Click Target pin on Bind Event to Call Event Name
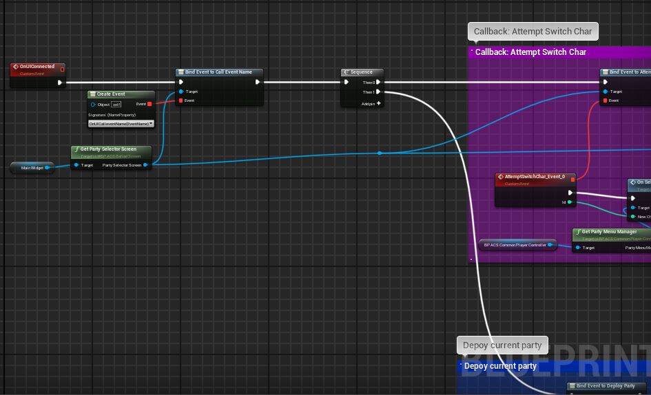 pos(181,92)
